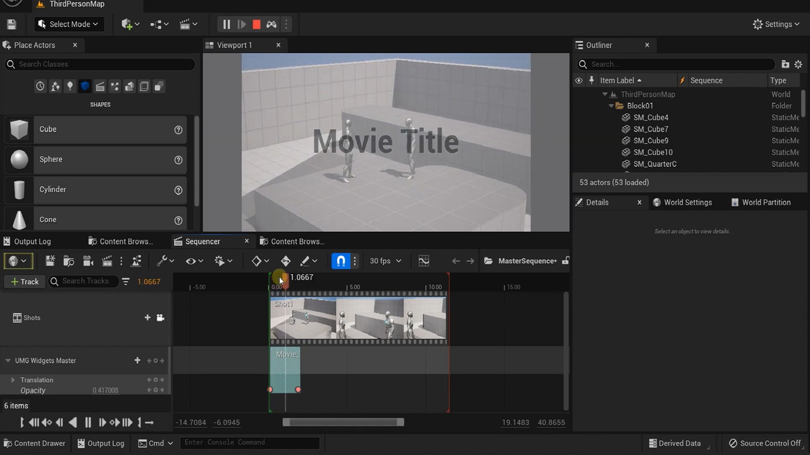Click the add Track button
The image size is (810, 455).
[x=25, y=282]
